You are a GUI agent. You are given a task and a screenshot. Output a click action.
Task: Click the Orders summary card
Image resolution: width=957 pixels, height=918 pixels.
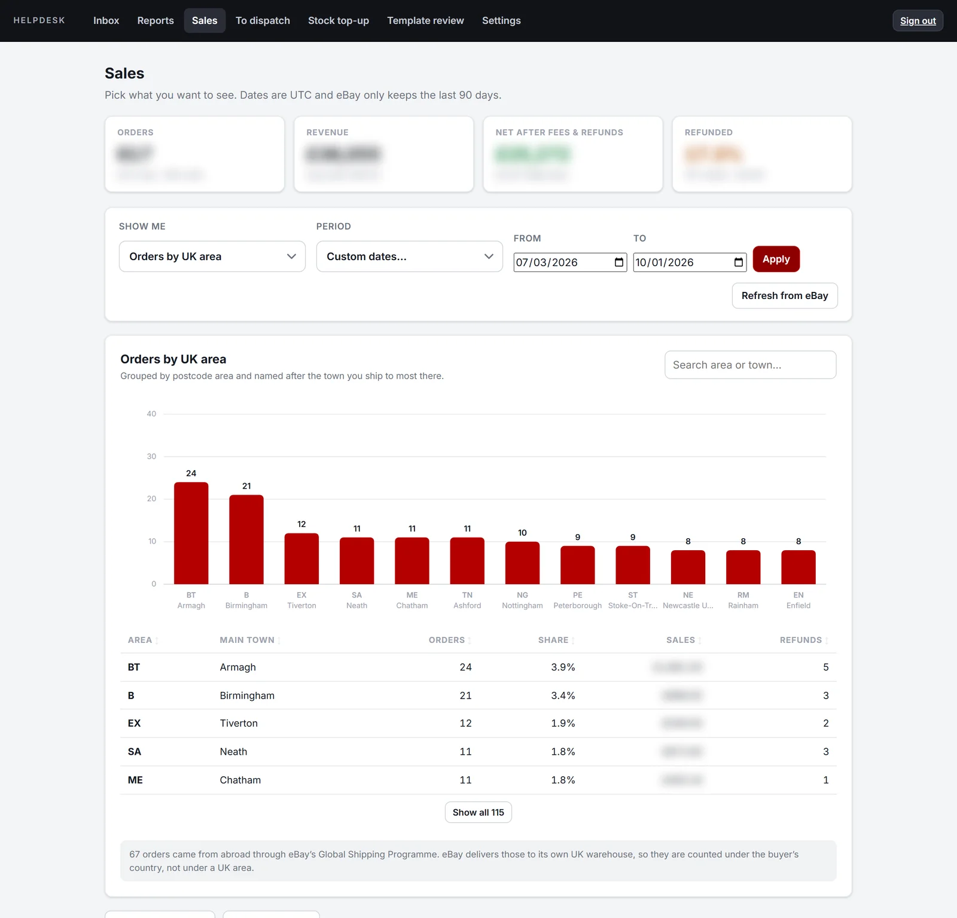click(x=194, y=154)
